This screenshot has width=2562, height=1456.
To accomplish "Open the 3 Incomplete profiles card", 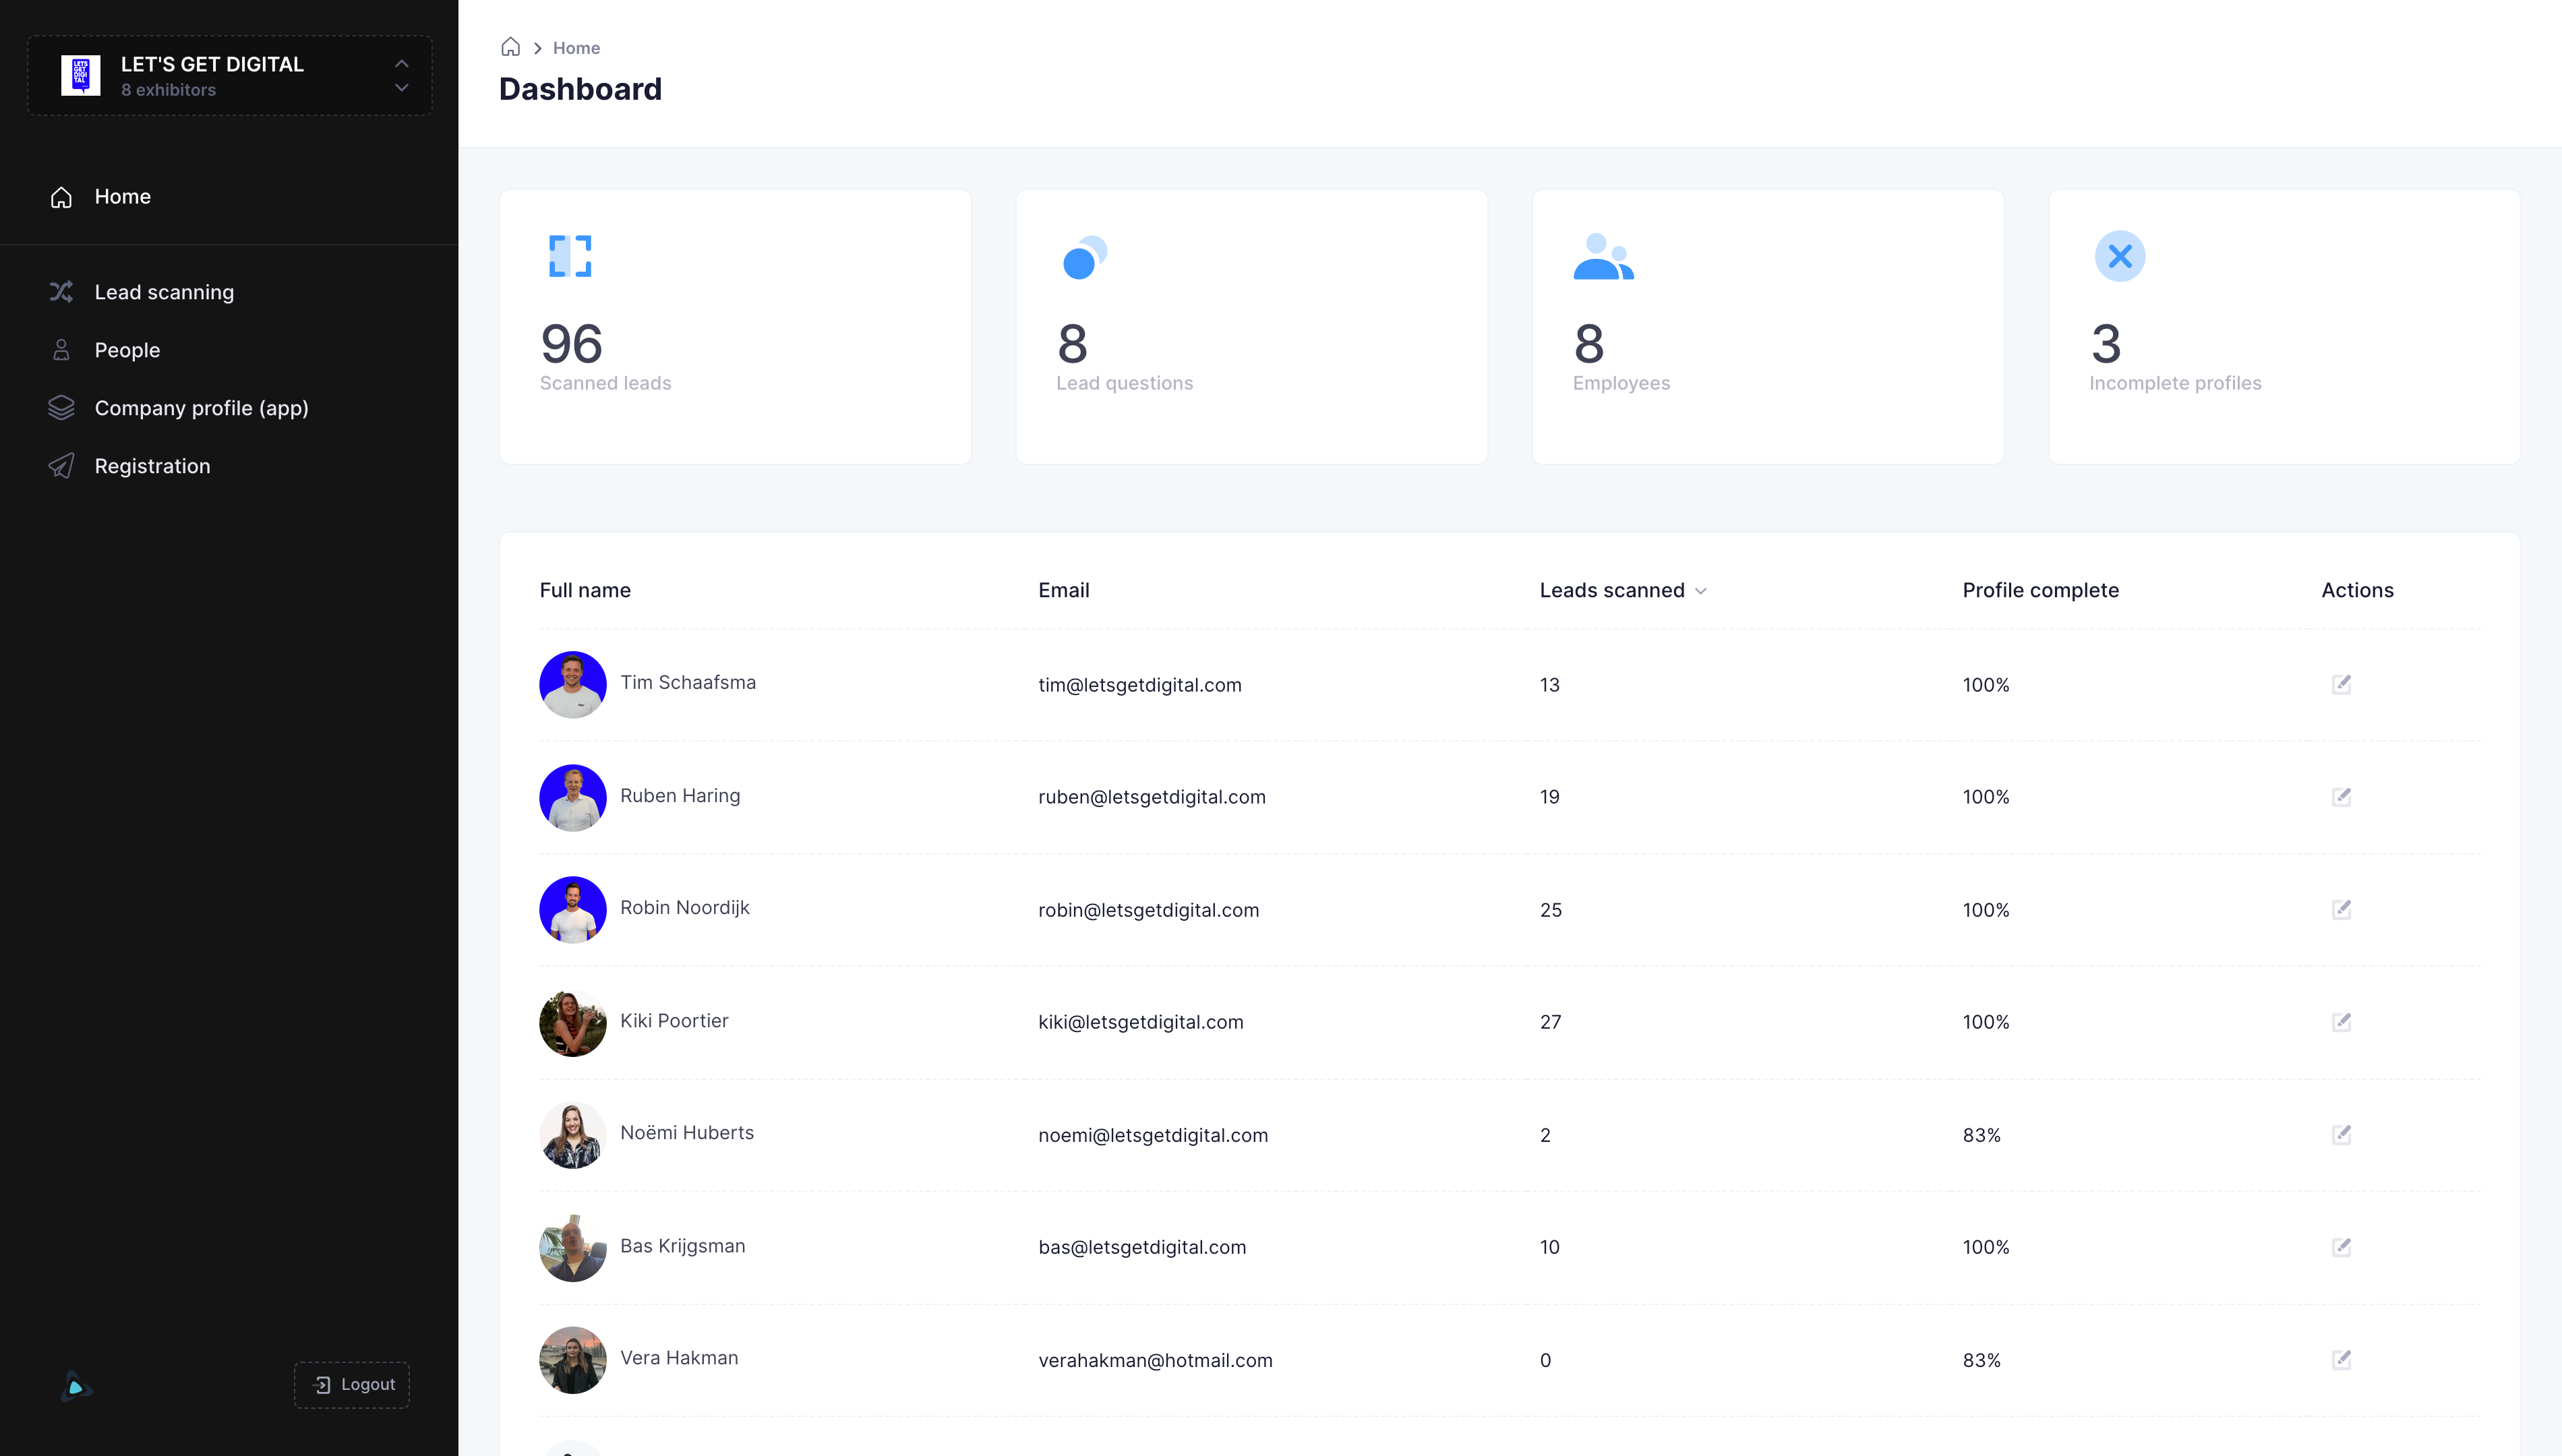I will tap(2284, 327).
